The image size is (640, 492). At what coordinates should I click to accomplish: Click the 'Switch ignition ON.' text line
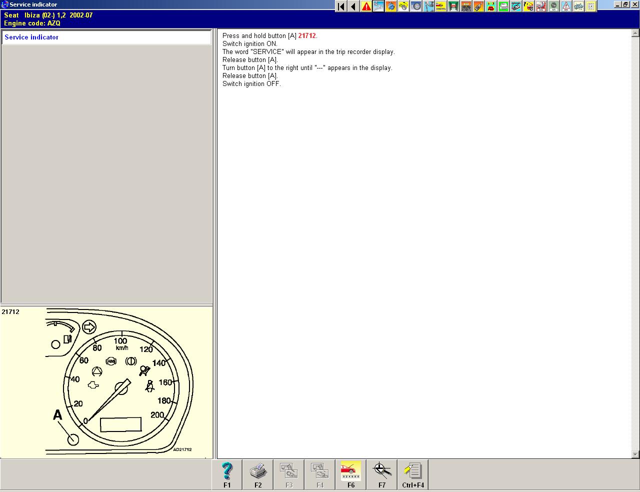click(250, 44)
